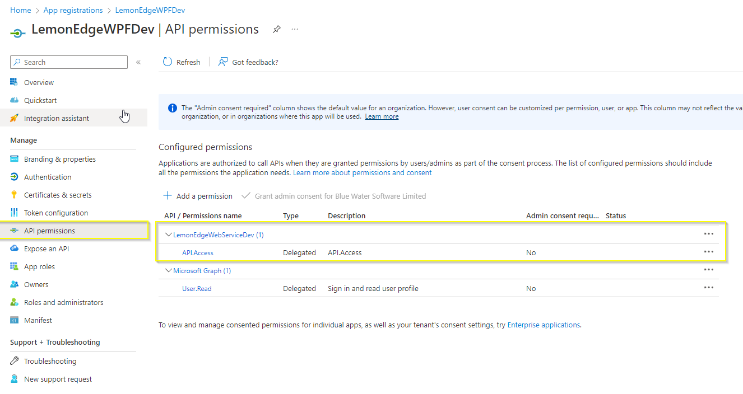Click the pin icon beside API permissions title
The image size is (743, 394).
click(x=276, y=29)
